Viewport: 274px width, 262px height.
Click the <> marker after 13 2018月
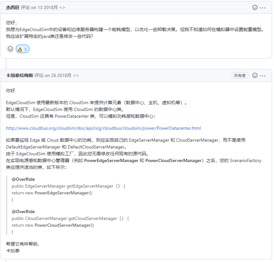(x=62, y=7)
